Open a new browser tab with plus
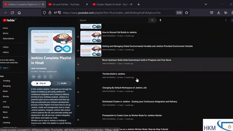The height and width of the screenshot is (131, 233). 138,4
